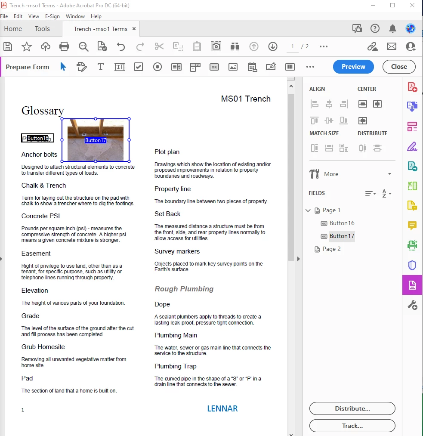Share the file via email envelope icon

(392, 46)
